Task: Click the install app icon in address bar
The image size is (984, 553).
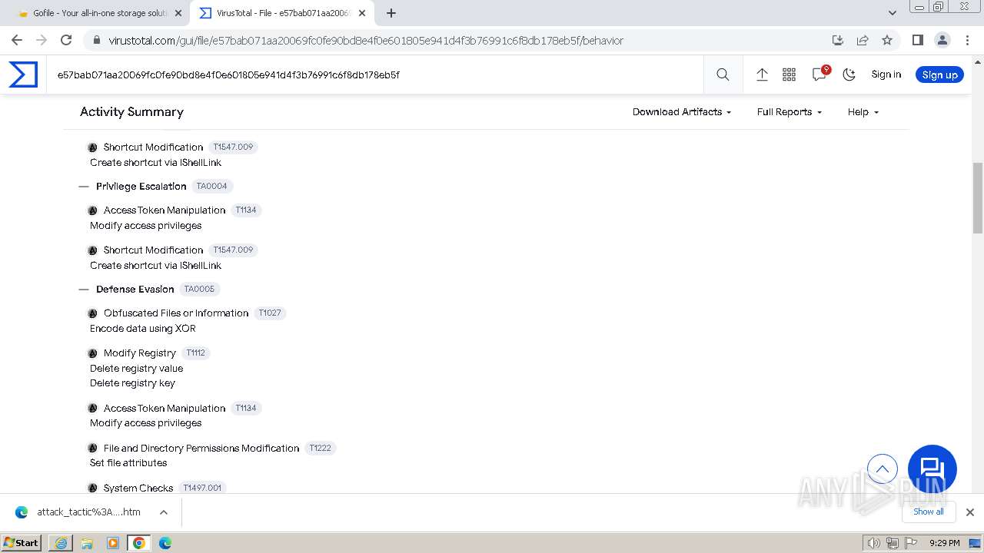Action: click(x=838, y=40)
